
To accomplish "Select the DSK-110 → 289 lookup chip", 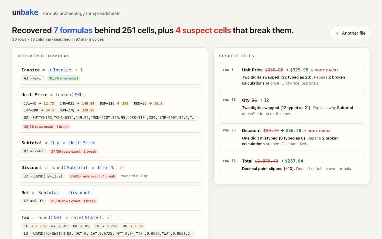I will click(114, 103).
